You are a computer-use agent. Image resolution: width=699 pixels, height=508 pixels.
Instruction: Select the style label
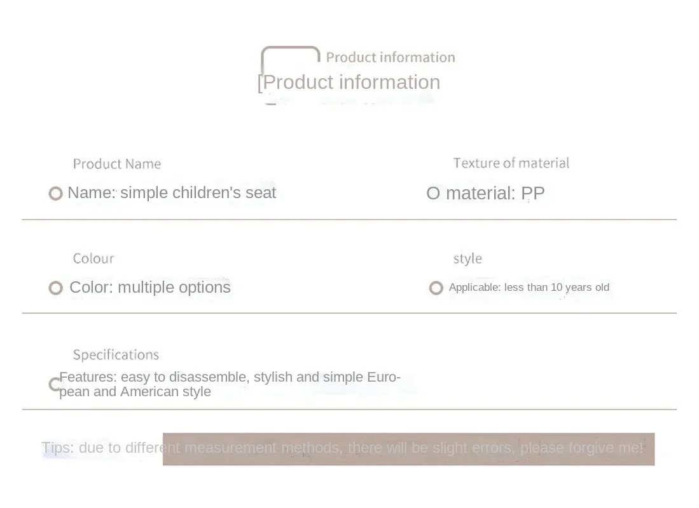coord(467,258)
